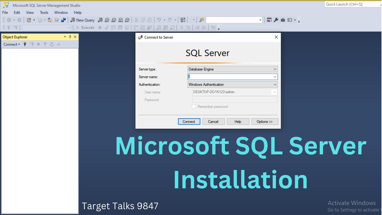Viewport: 382px width, 215px height.
Task: Open the File menu
Action: pyautogui.click(x=5, y=13)
